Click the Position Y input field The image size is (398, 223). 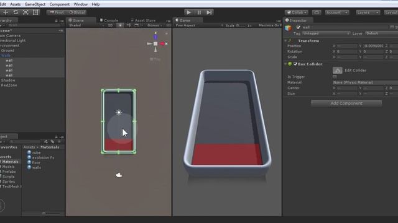[373, 46]
